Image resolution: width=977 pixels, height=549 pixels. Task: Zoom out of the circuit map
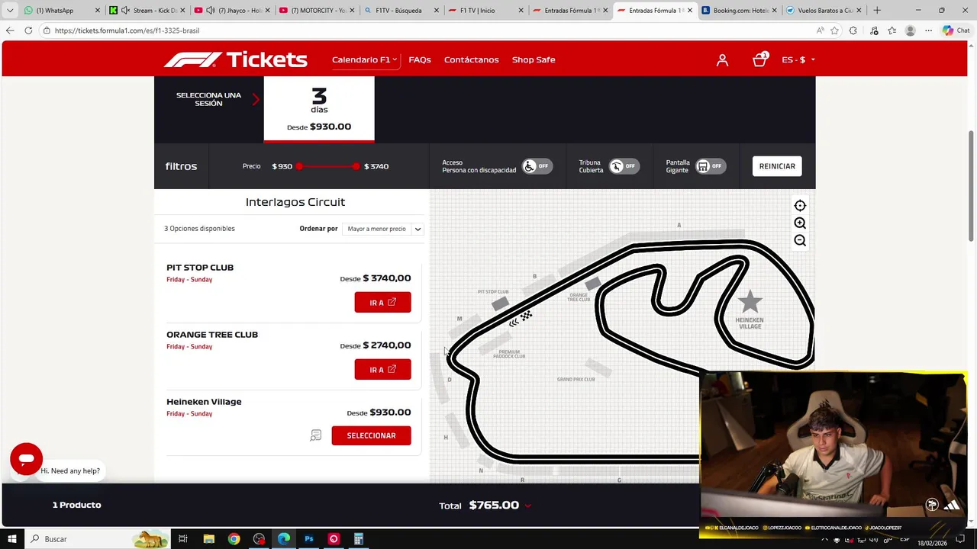coord(800,241)
